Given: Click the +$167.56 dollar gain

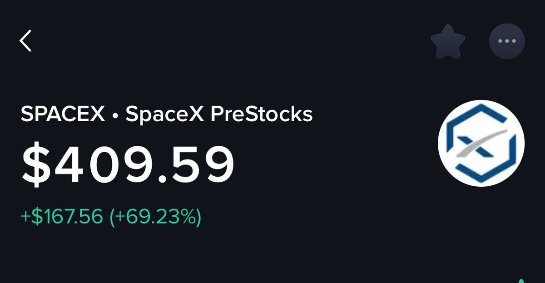Looking at the screenshot, I should point(62,217).
